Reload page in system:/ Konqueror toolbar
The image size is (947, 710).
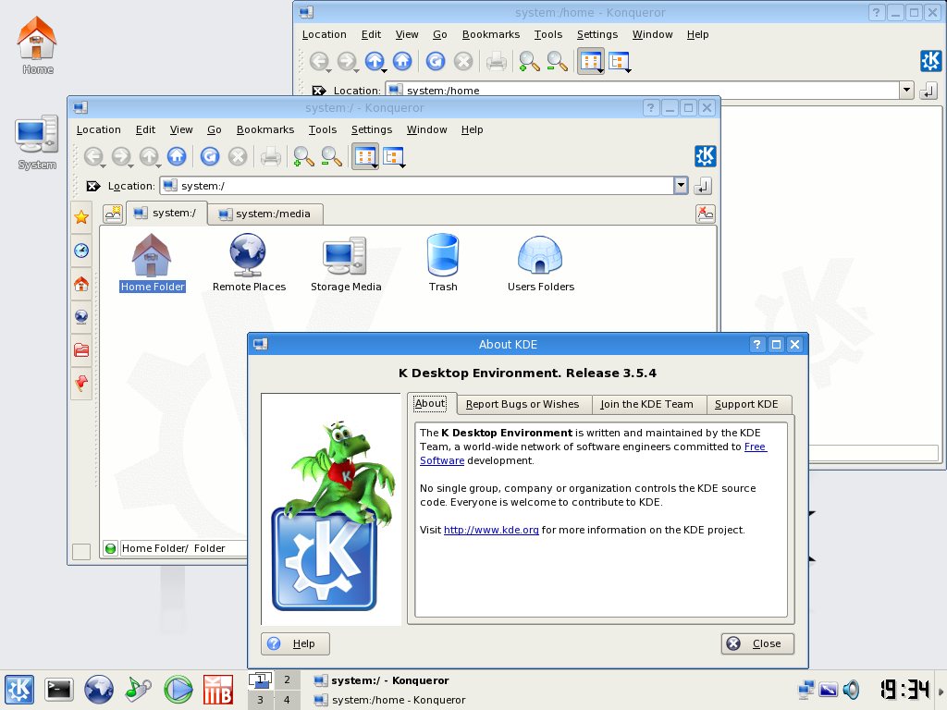coord(210,156)
